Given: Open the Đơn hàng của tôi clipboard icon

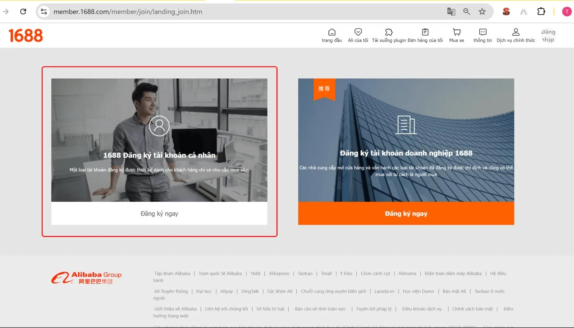Looking at the screenshot, I should pos(425,32).
